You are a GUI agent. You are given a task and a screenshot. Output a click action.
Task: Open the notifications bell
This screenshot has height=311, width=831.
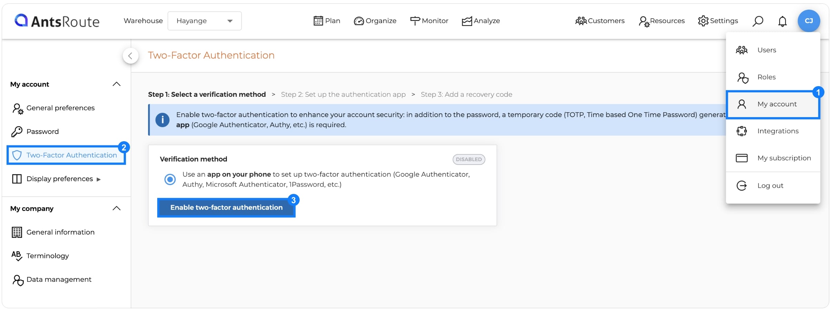pyautogui.click(x=782, y=21)
